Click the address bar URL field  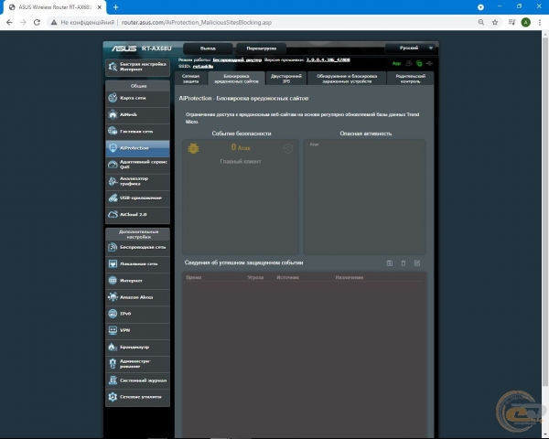[197, 22]
